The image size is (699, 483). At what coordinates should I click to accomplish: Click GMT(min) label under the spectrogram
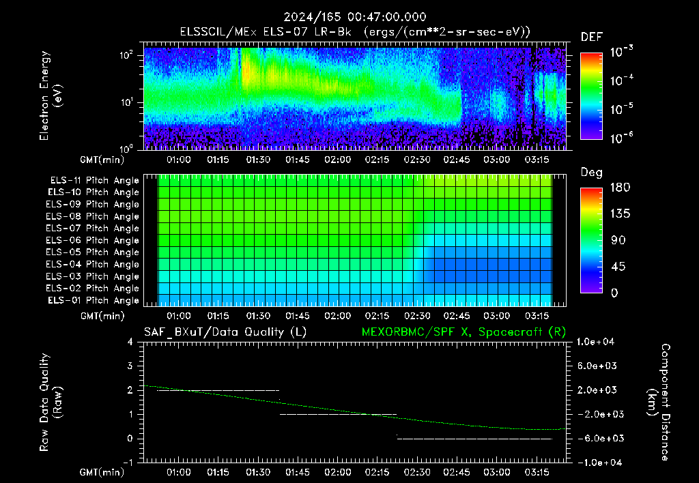pos(102,160)
